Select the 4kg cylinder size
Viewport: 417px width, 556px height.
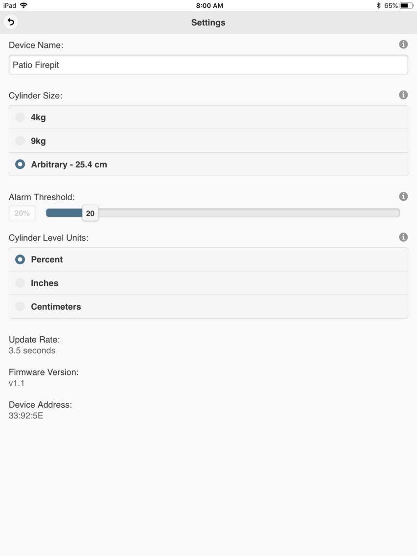coord(208,117)
